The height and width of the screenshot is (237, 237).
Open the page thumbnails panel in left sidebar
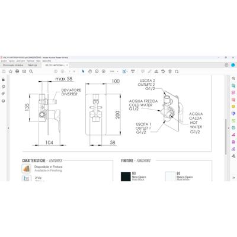pyautogui.click(x=3, y=87)
